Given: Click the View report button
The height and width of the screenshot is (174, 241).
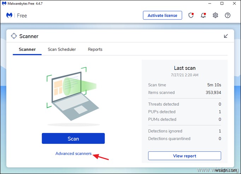Looking at the screenshot, I should click(x=184, y=156).
